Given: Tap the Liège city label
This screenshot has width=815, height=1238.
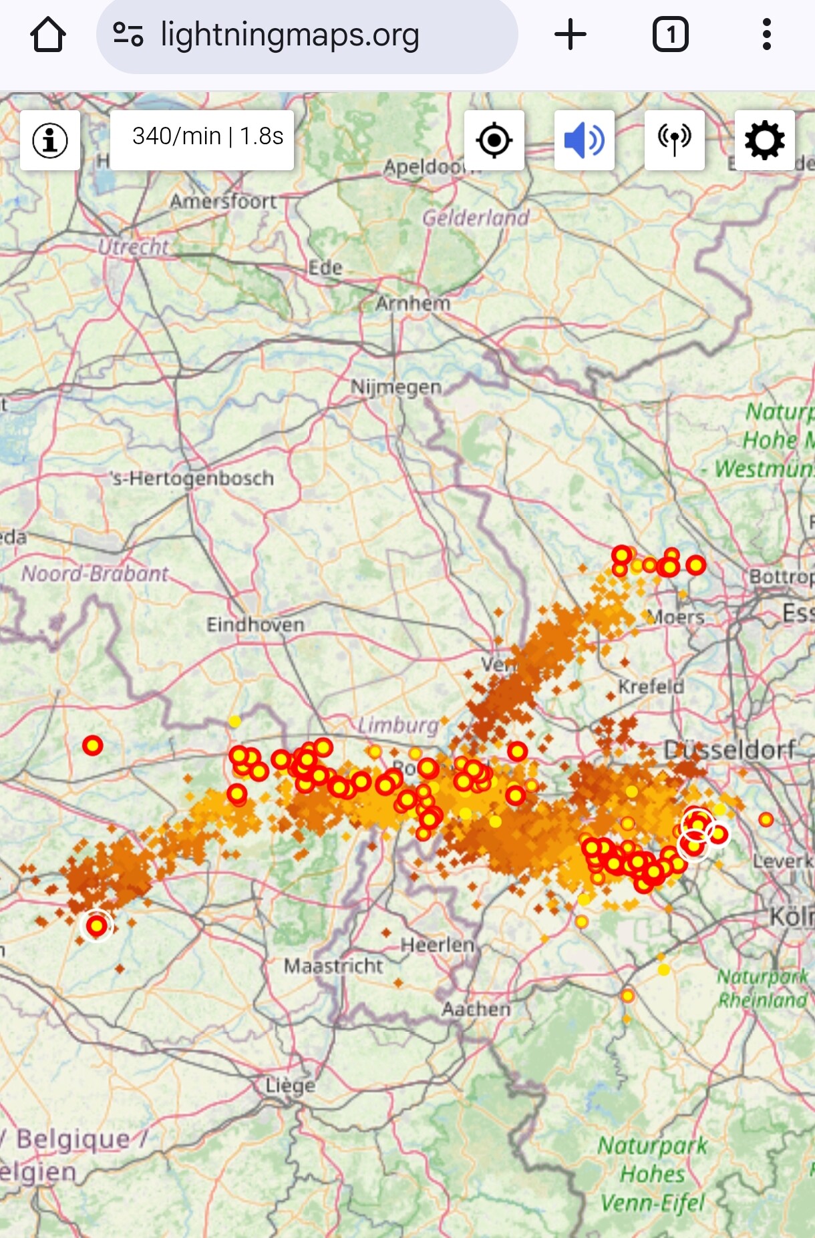Looking at the screenshot, I should (291, 1086).
